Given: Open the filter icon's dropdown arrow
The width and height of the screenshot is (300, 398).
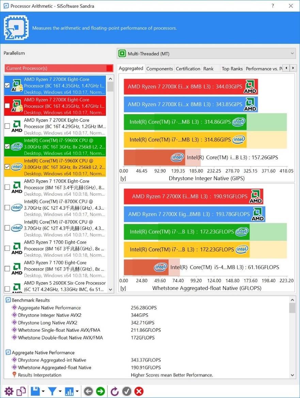Looking at the screenshot, I should (60, 392).
